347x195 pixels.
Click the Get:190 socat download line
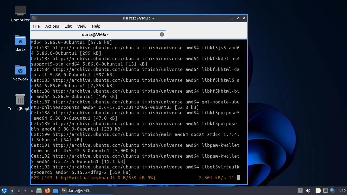pyautogui.click(x=135, y=137)
